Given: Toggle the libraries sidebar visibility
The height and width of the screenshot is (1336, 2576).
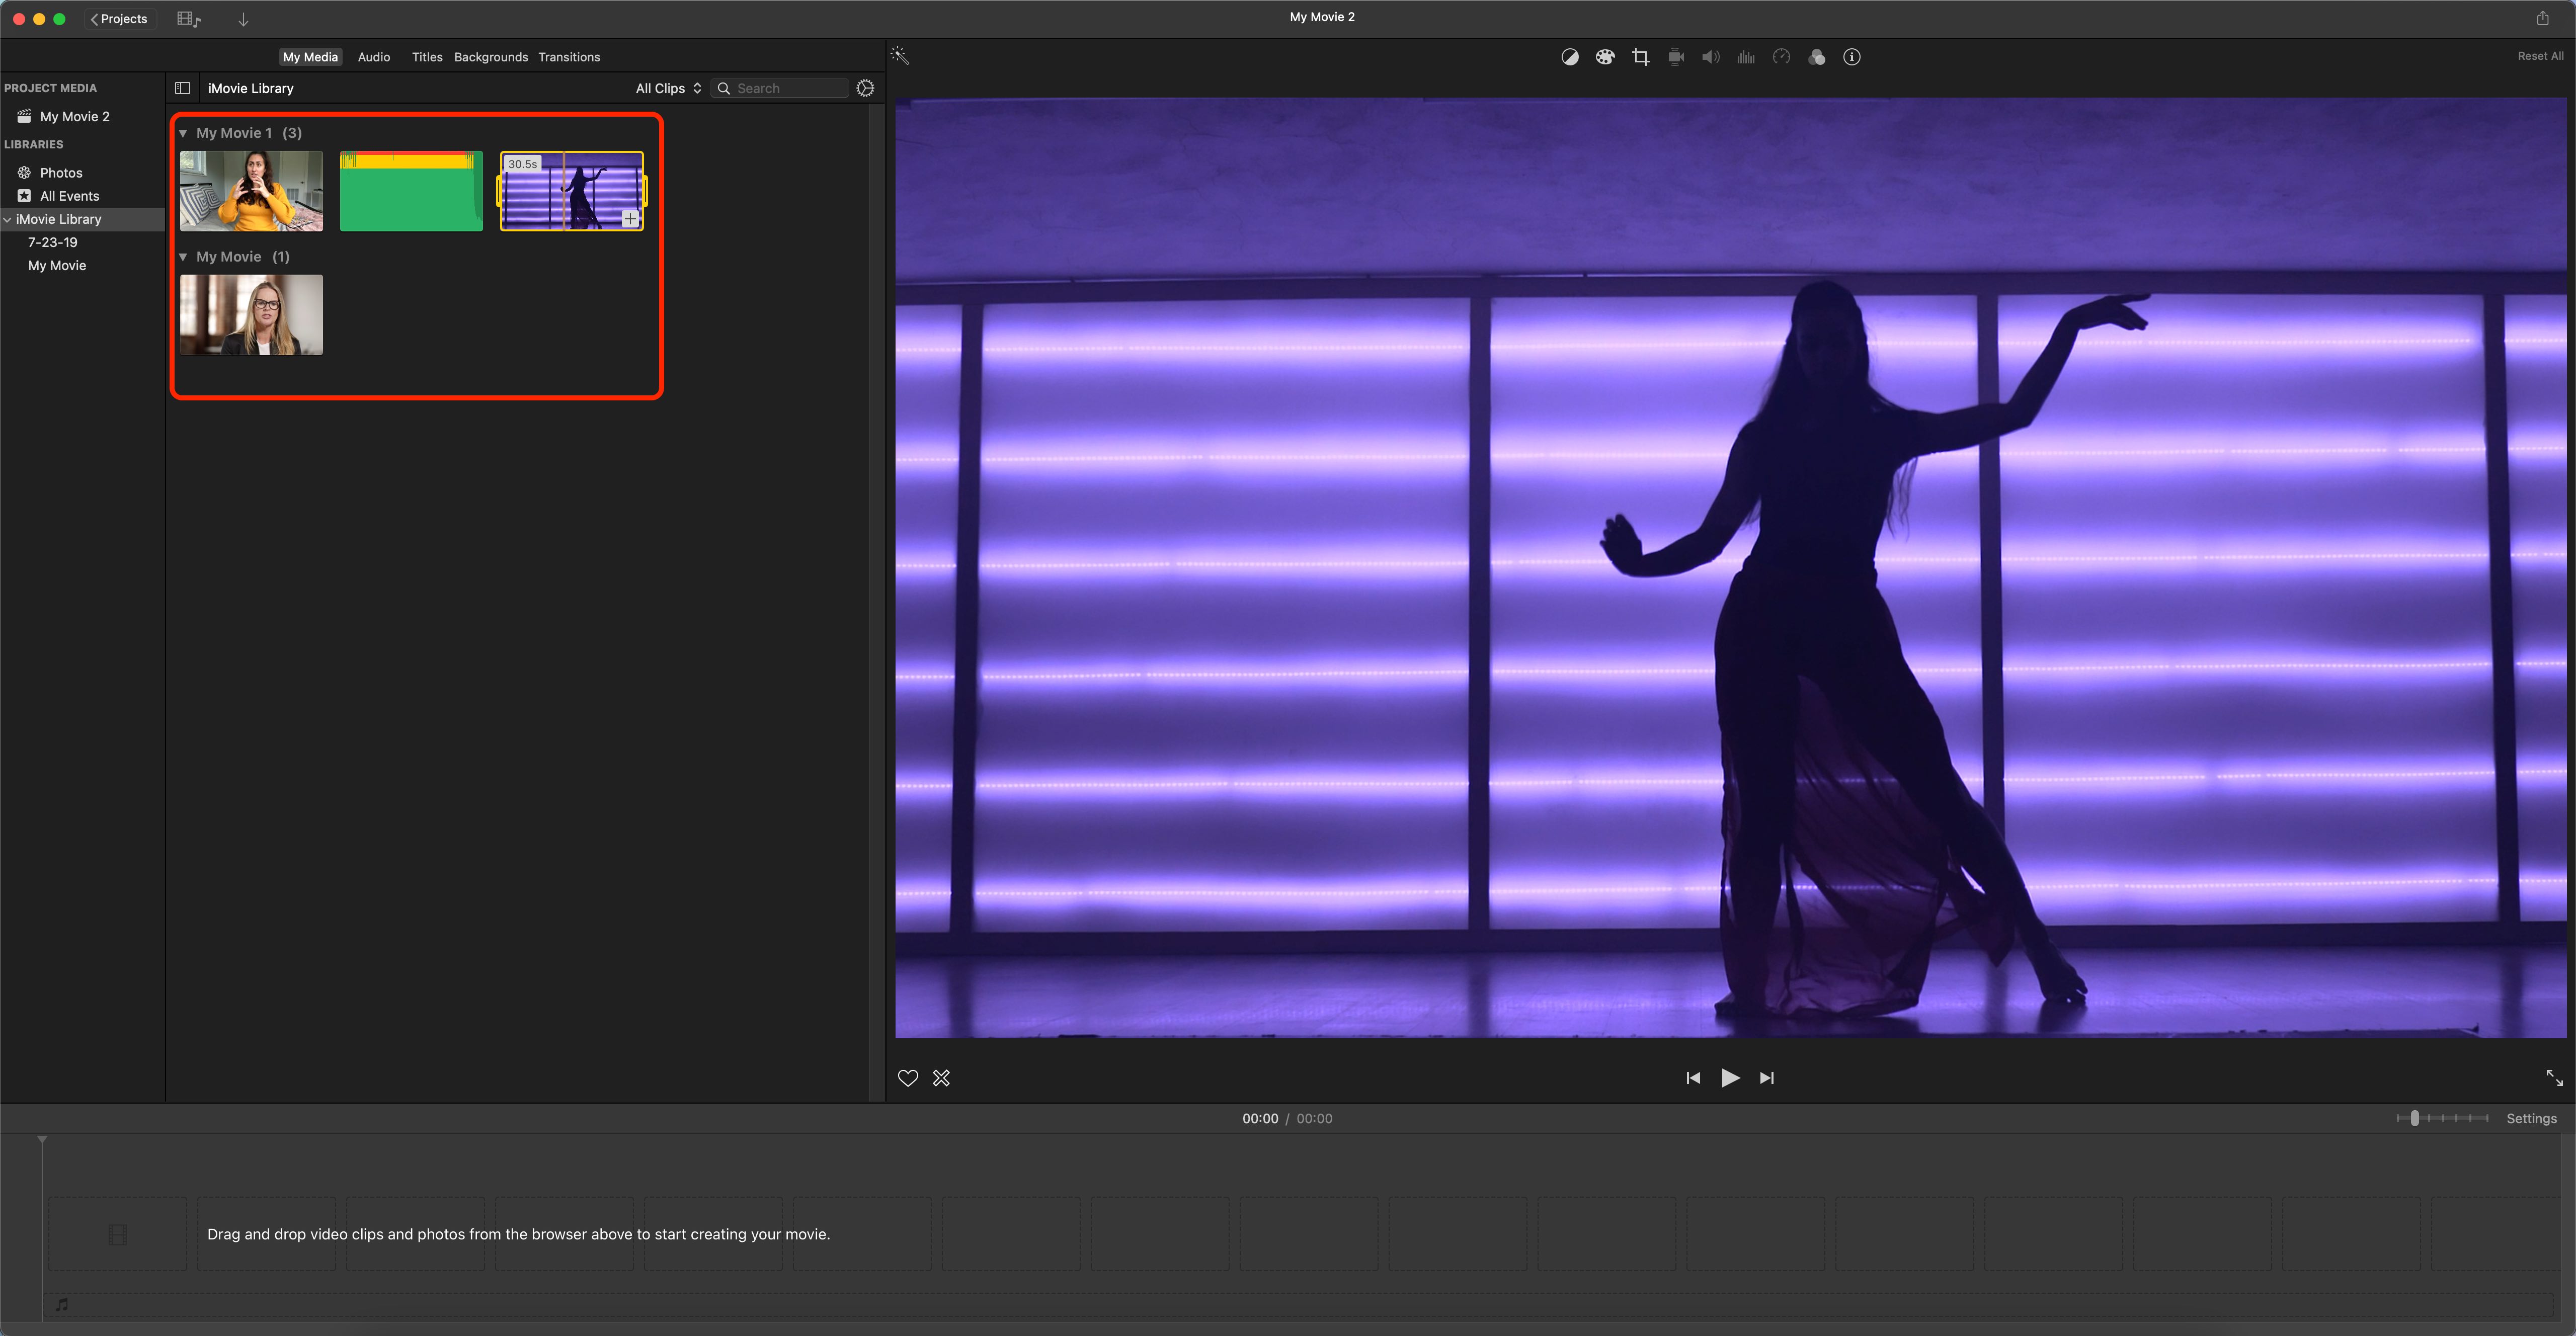Looking at the screenshot, I should 183,88.
